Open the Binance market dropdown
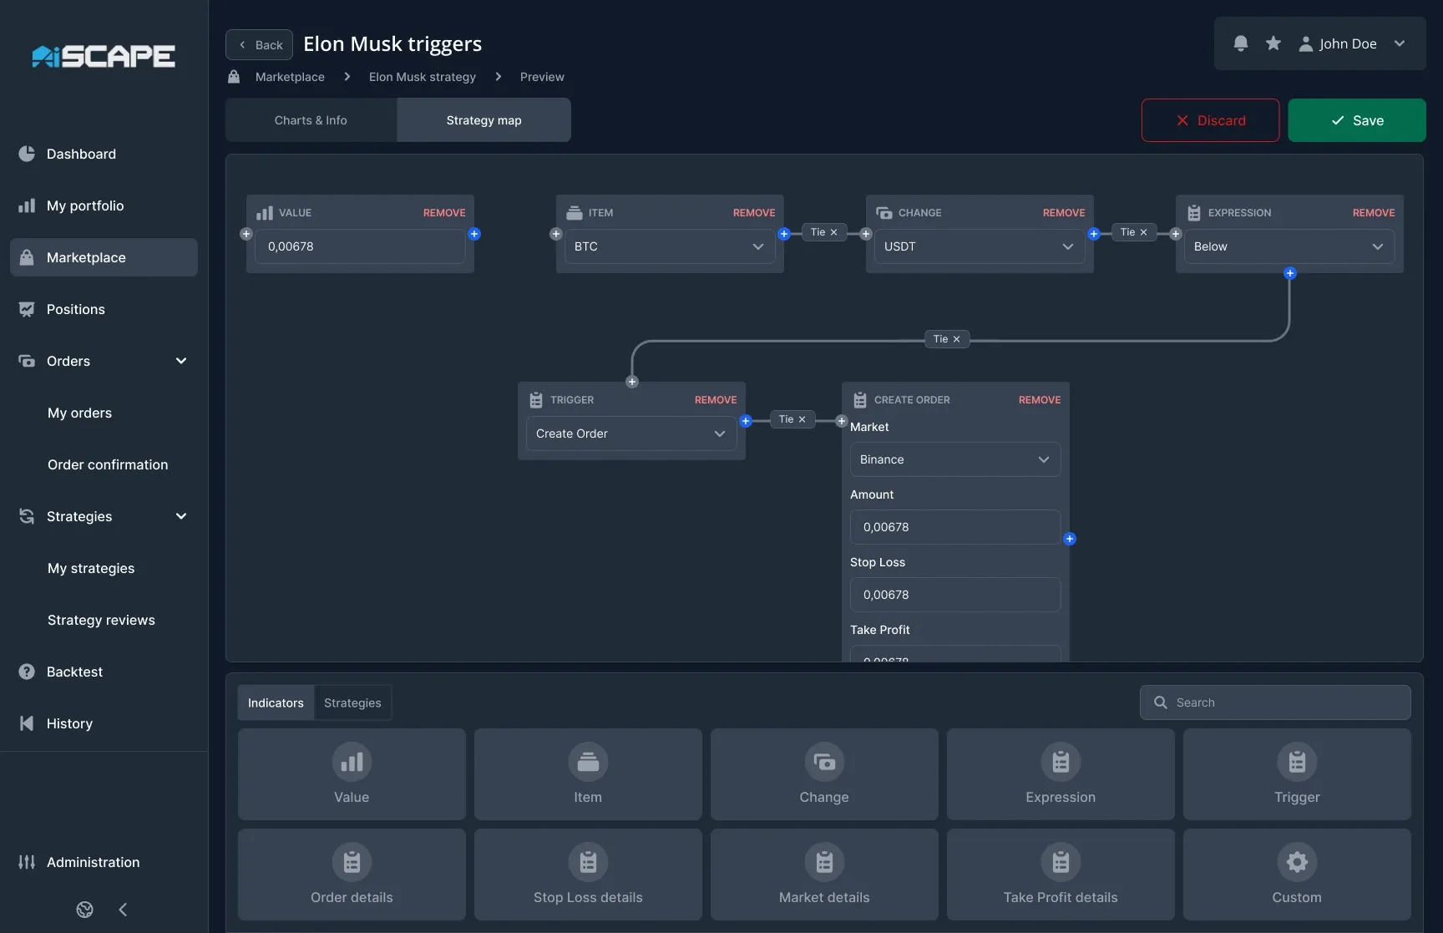 pyautogui.click(x=955, y=459)
